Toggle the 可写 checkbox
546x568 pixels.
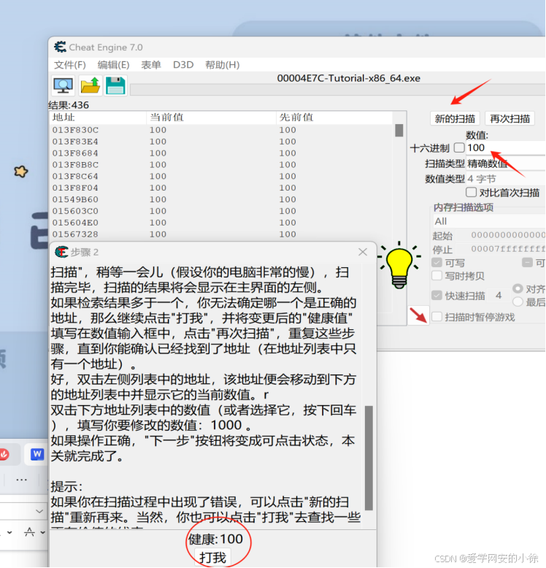[437, 262]
